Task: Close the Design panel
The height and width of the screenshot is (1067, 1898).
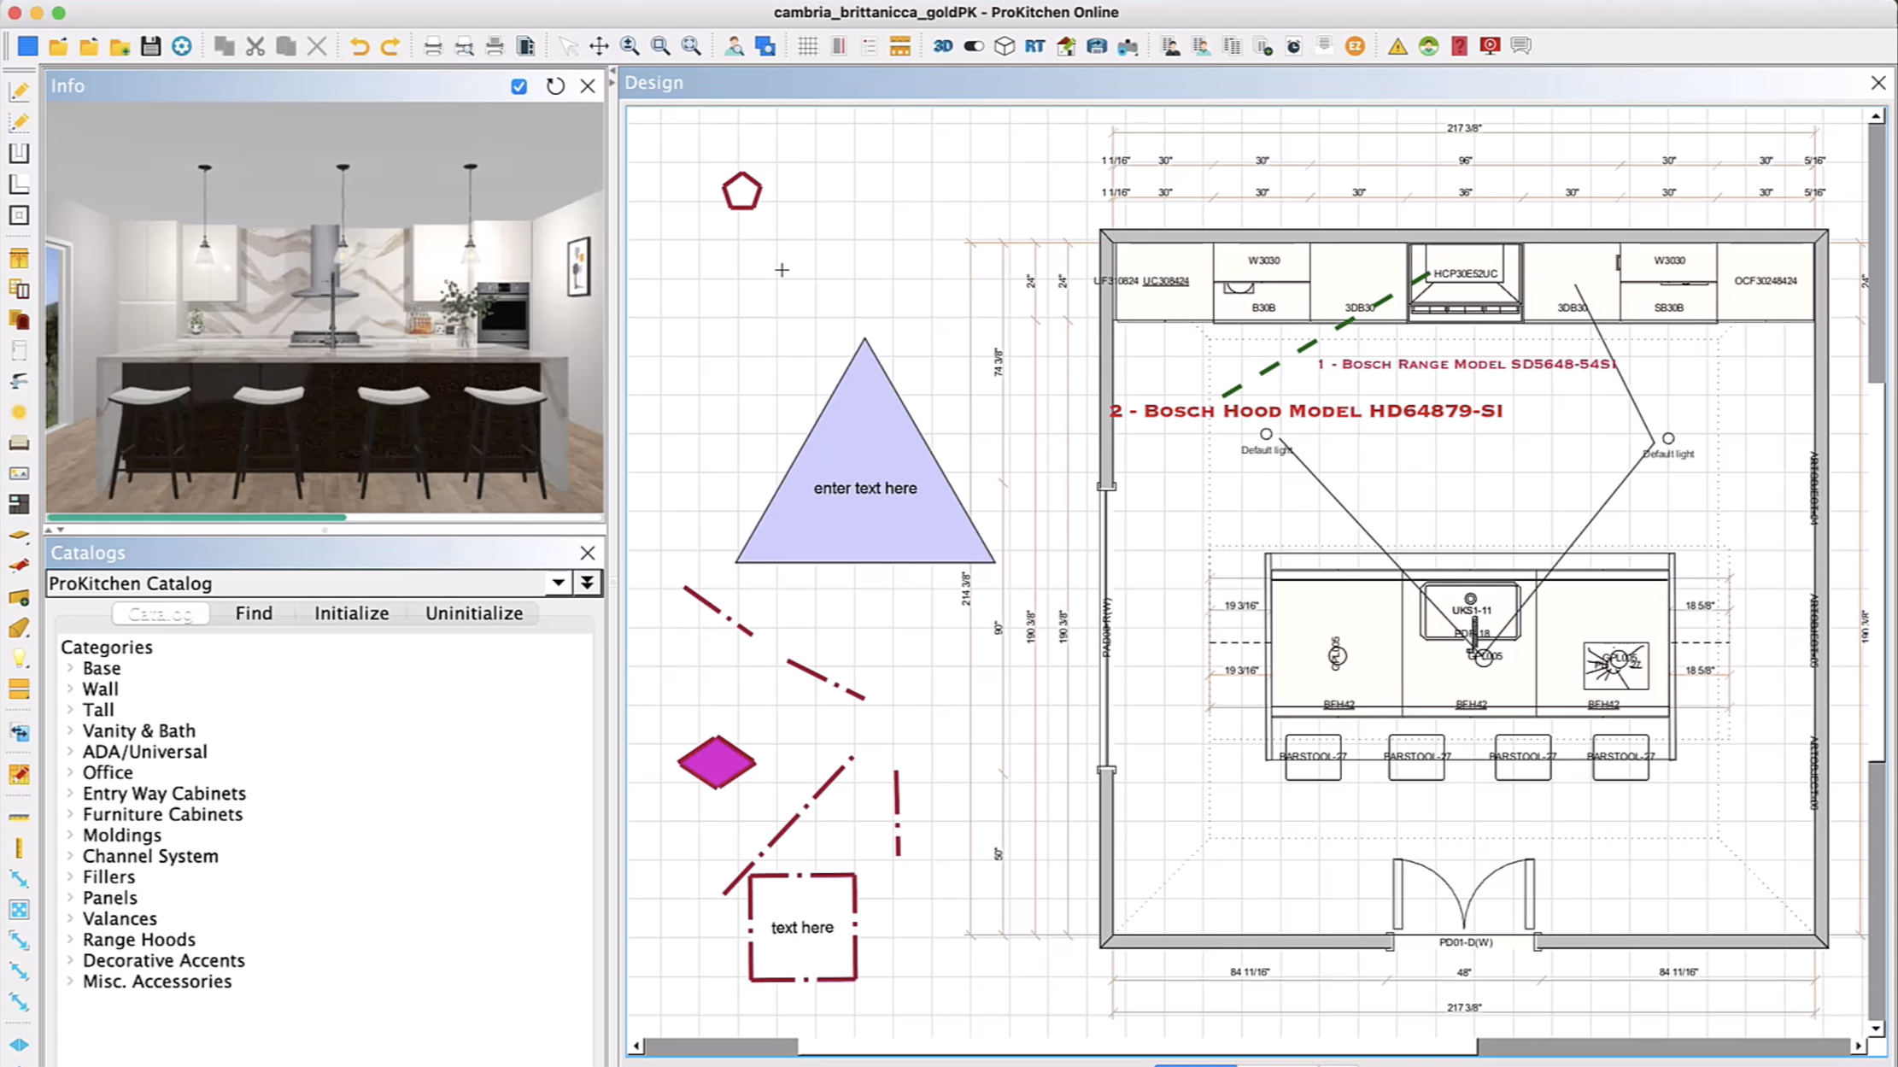Action: [1878, 83]
